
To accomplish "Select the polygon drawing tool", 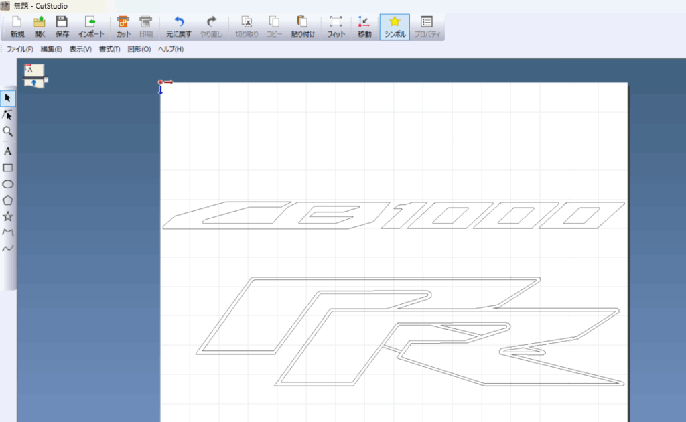I will 8,200.
